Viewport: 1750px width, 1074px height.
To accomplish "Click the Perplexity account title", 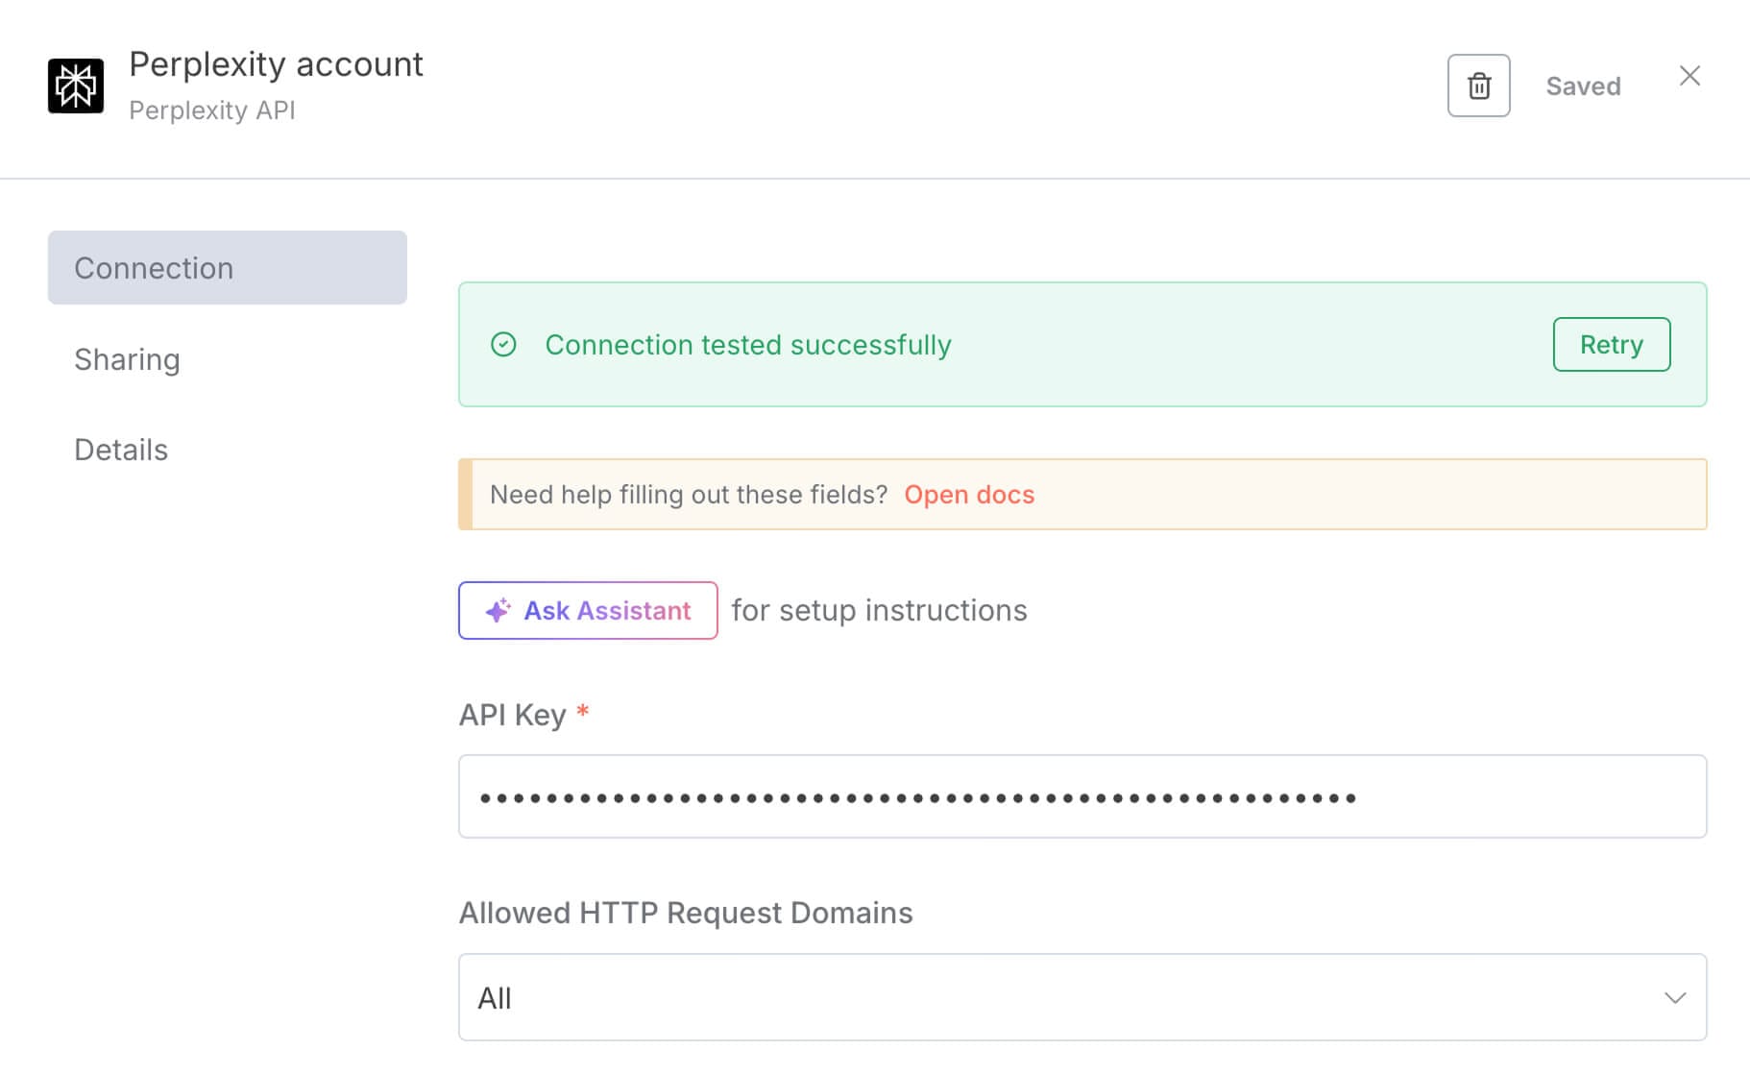I will click(277, 64).
